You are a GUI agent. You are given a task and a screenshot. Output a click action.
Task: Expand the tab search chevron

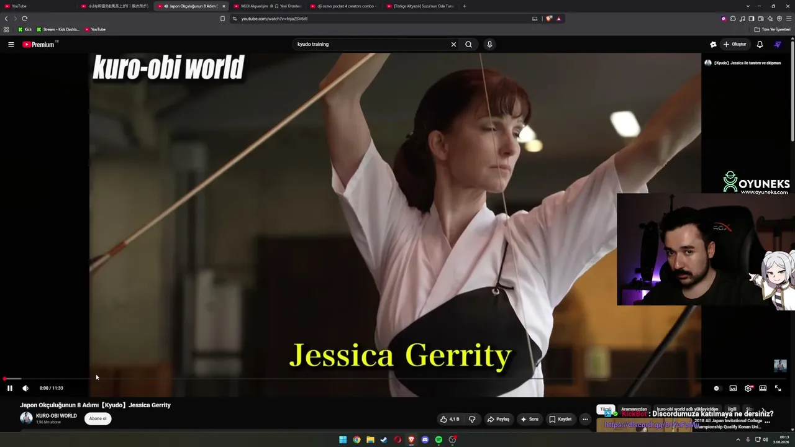click(x=748, y=6)
